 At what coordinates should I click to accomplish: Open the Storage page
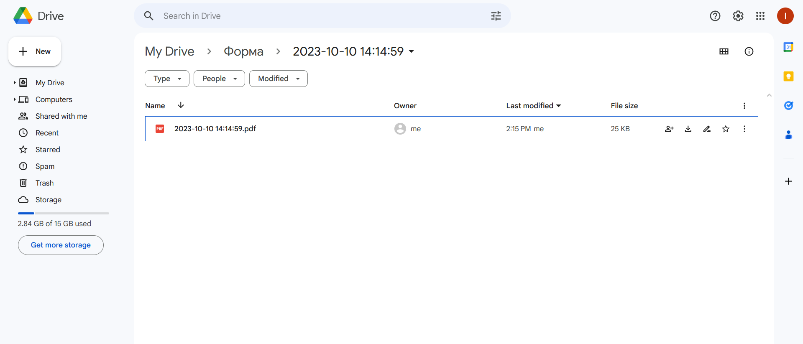tap(49, 200)
